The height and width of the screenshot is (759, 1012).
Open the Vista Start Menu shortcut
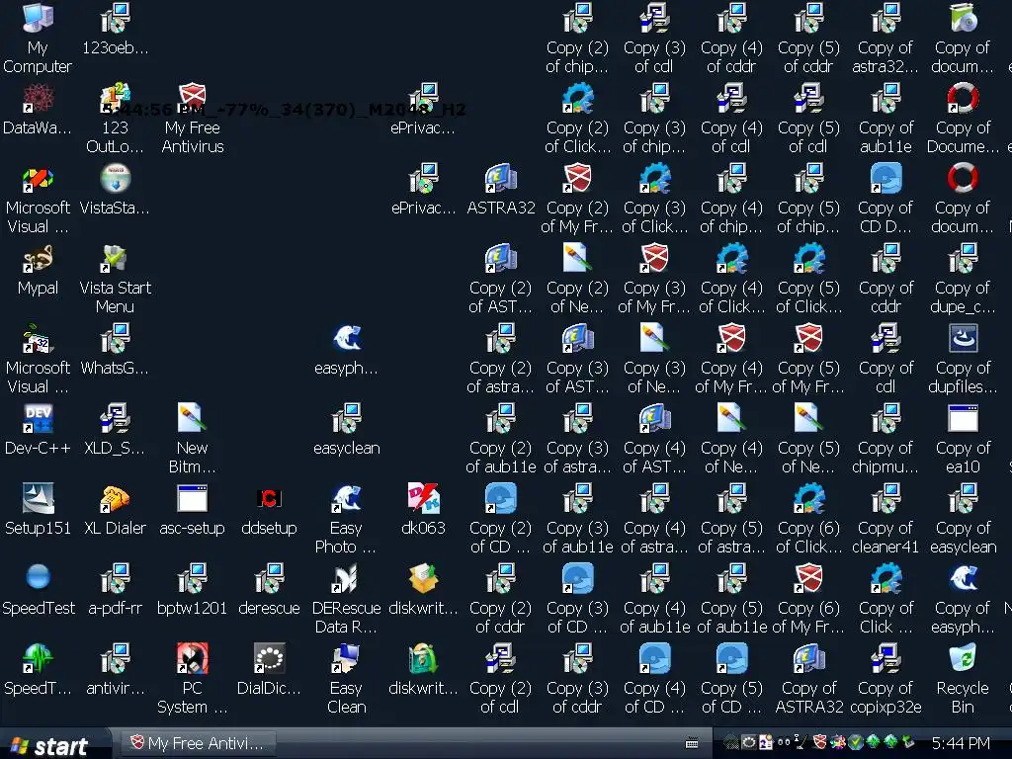(115, 258)
